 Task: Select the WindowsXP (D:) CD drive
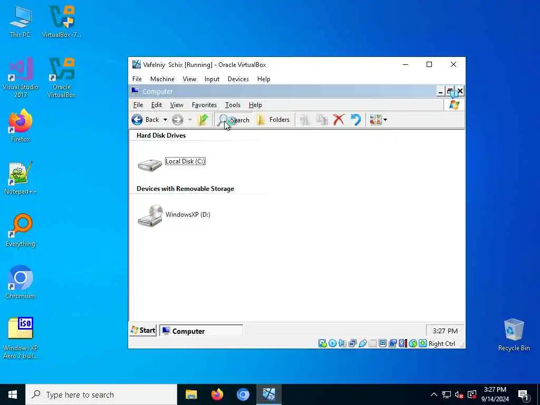click(174, 216)
